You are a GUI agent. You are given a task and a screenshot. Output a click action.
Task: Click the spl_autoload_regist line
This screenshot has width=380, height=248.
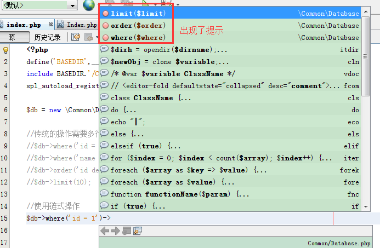[x=63, y=86]
